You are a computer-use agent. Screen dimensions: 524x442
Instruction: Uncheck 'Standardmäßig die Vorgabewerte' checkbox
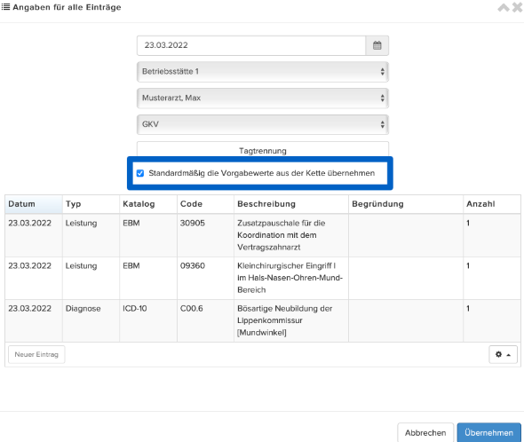click(140, 173)
